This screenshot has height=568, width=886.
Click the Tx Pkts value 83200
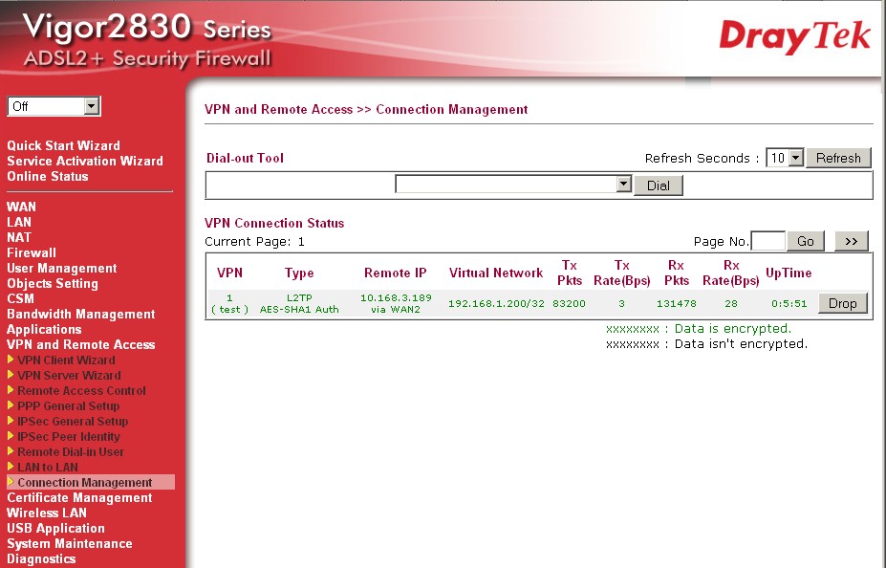point(569,303)
